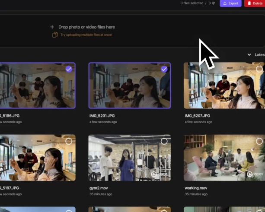Screen dimensions: 265x212
Task: Click the purple Export button
Action: (x=230, y=3)
